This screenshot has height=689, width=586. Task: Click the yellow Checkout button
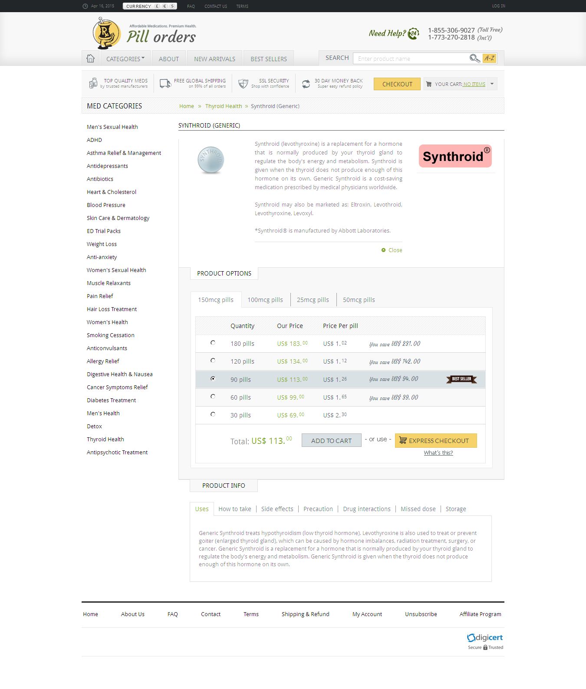(x=397, y=84)
